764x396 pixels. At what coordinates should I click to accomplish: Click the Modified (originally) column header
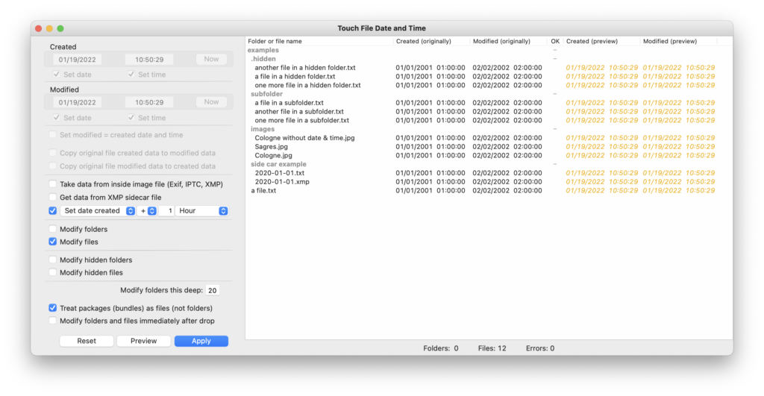pos(508,42)
